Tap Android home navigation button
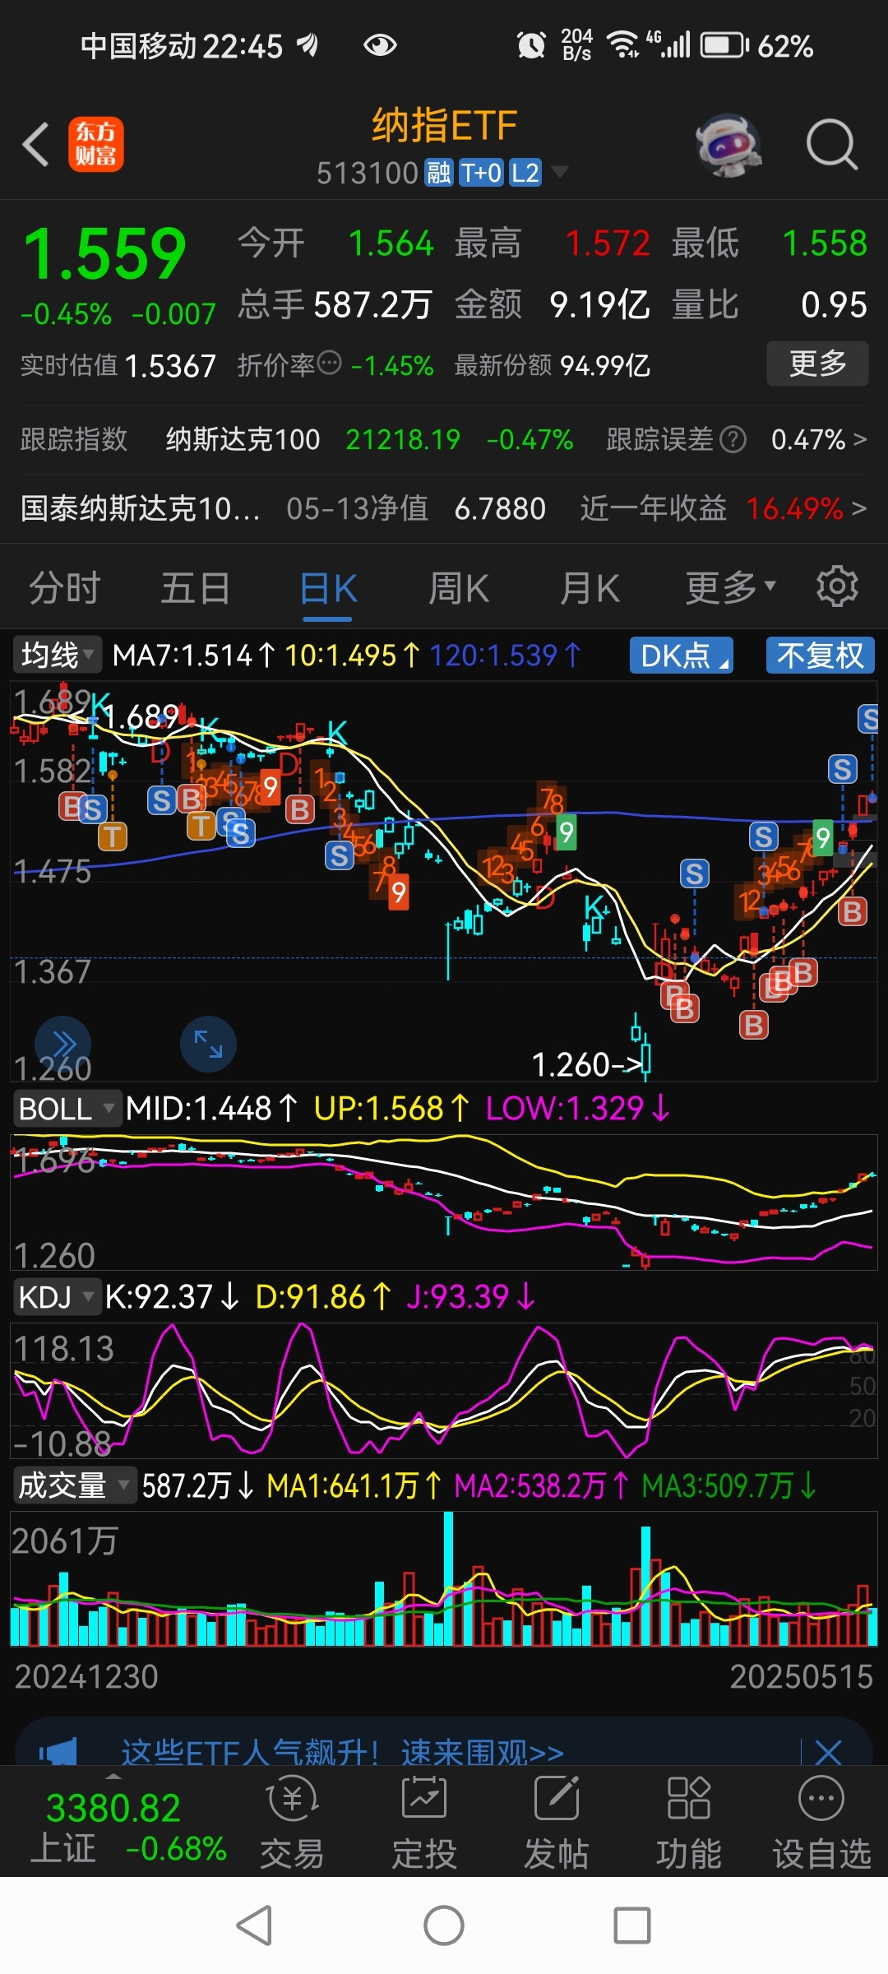888x1974 pixels. (x=444, y=1925)
